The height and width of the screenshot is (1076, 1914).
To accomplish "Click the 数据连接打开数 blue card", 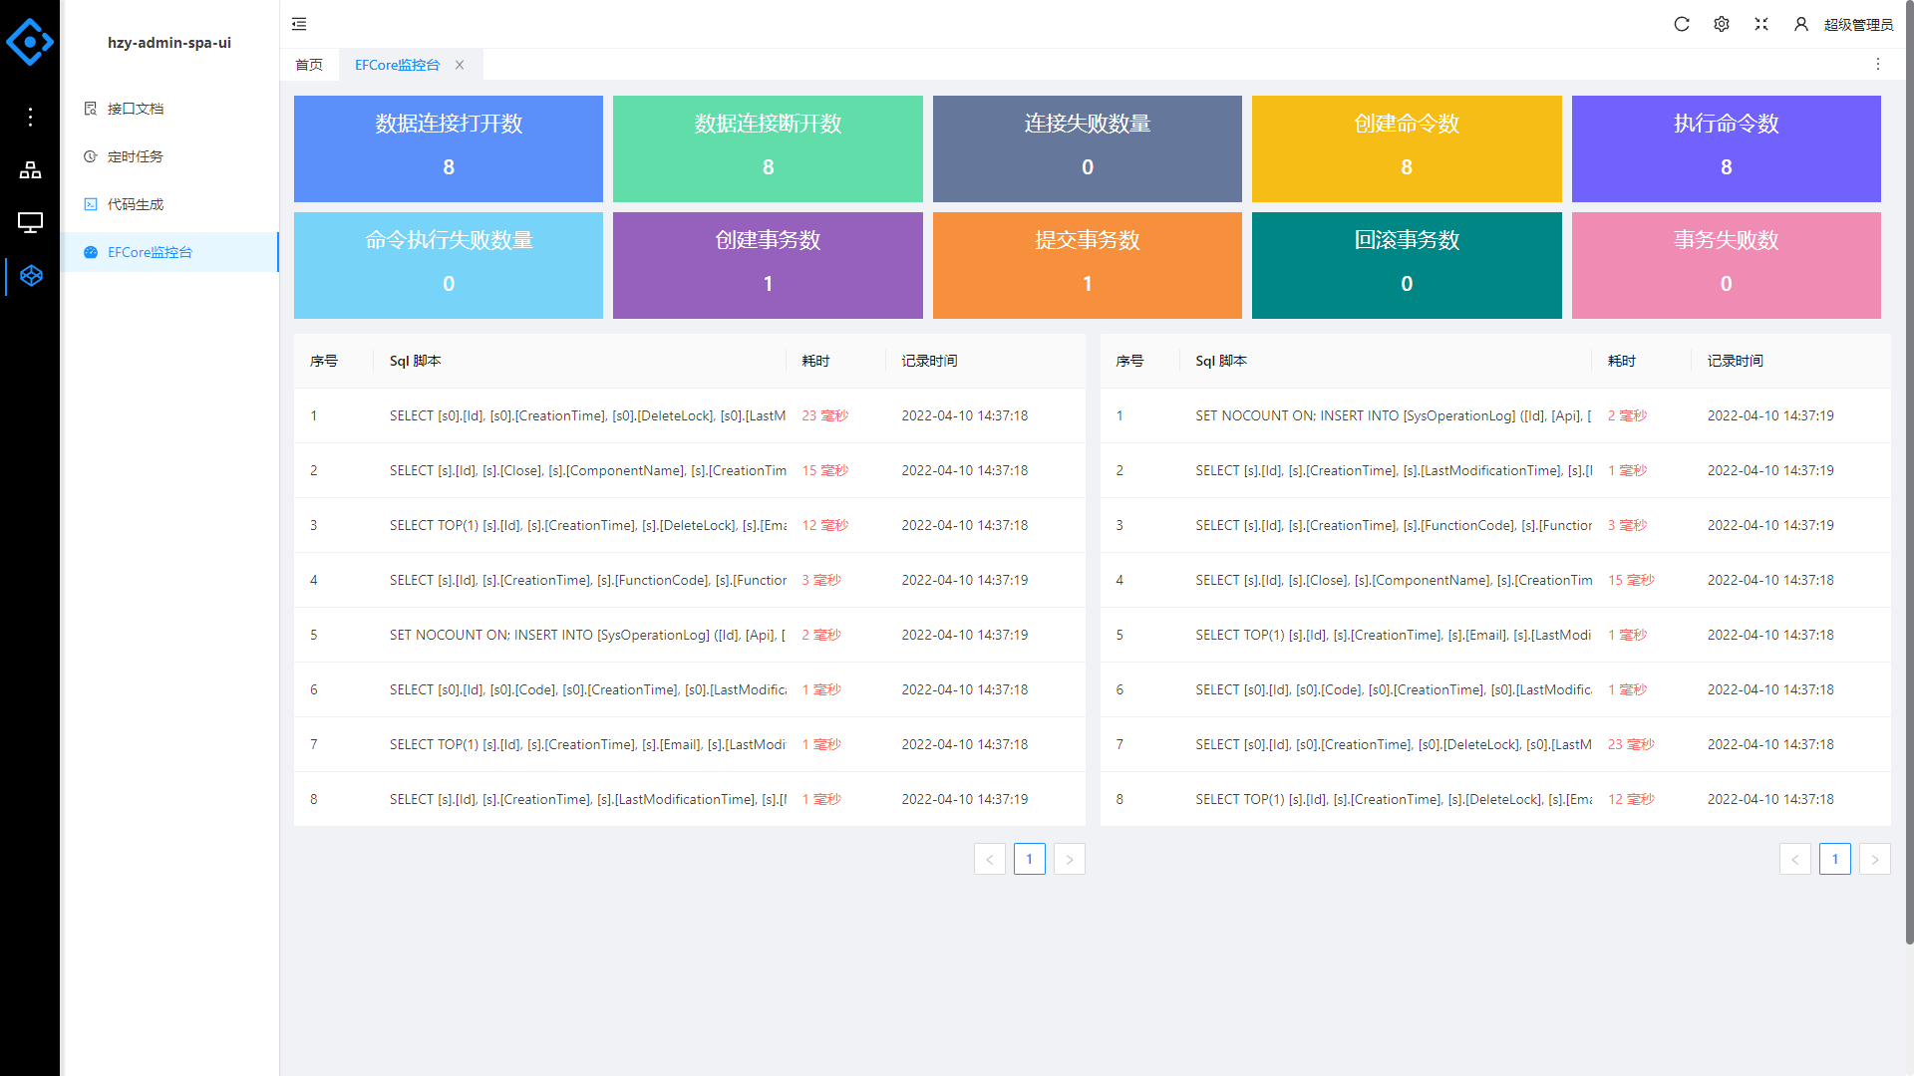I will 449,148.
